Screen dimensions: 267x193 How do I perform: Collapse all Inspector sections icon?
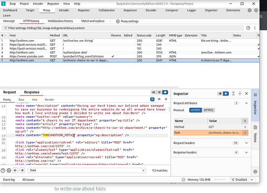pos(240,94)
